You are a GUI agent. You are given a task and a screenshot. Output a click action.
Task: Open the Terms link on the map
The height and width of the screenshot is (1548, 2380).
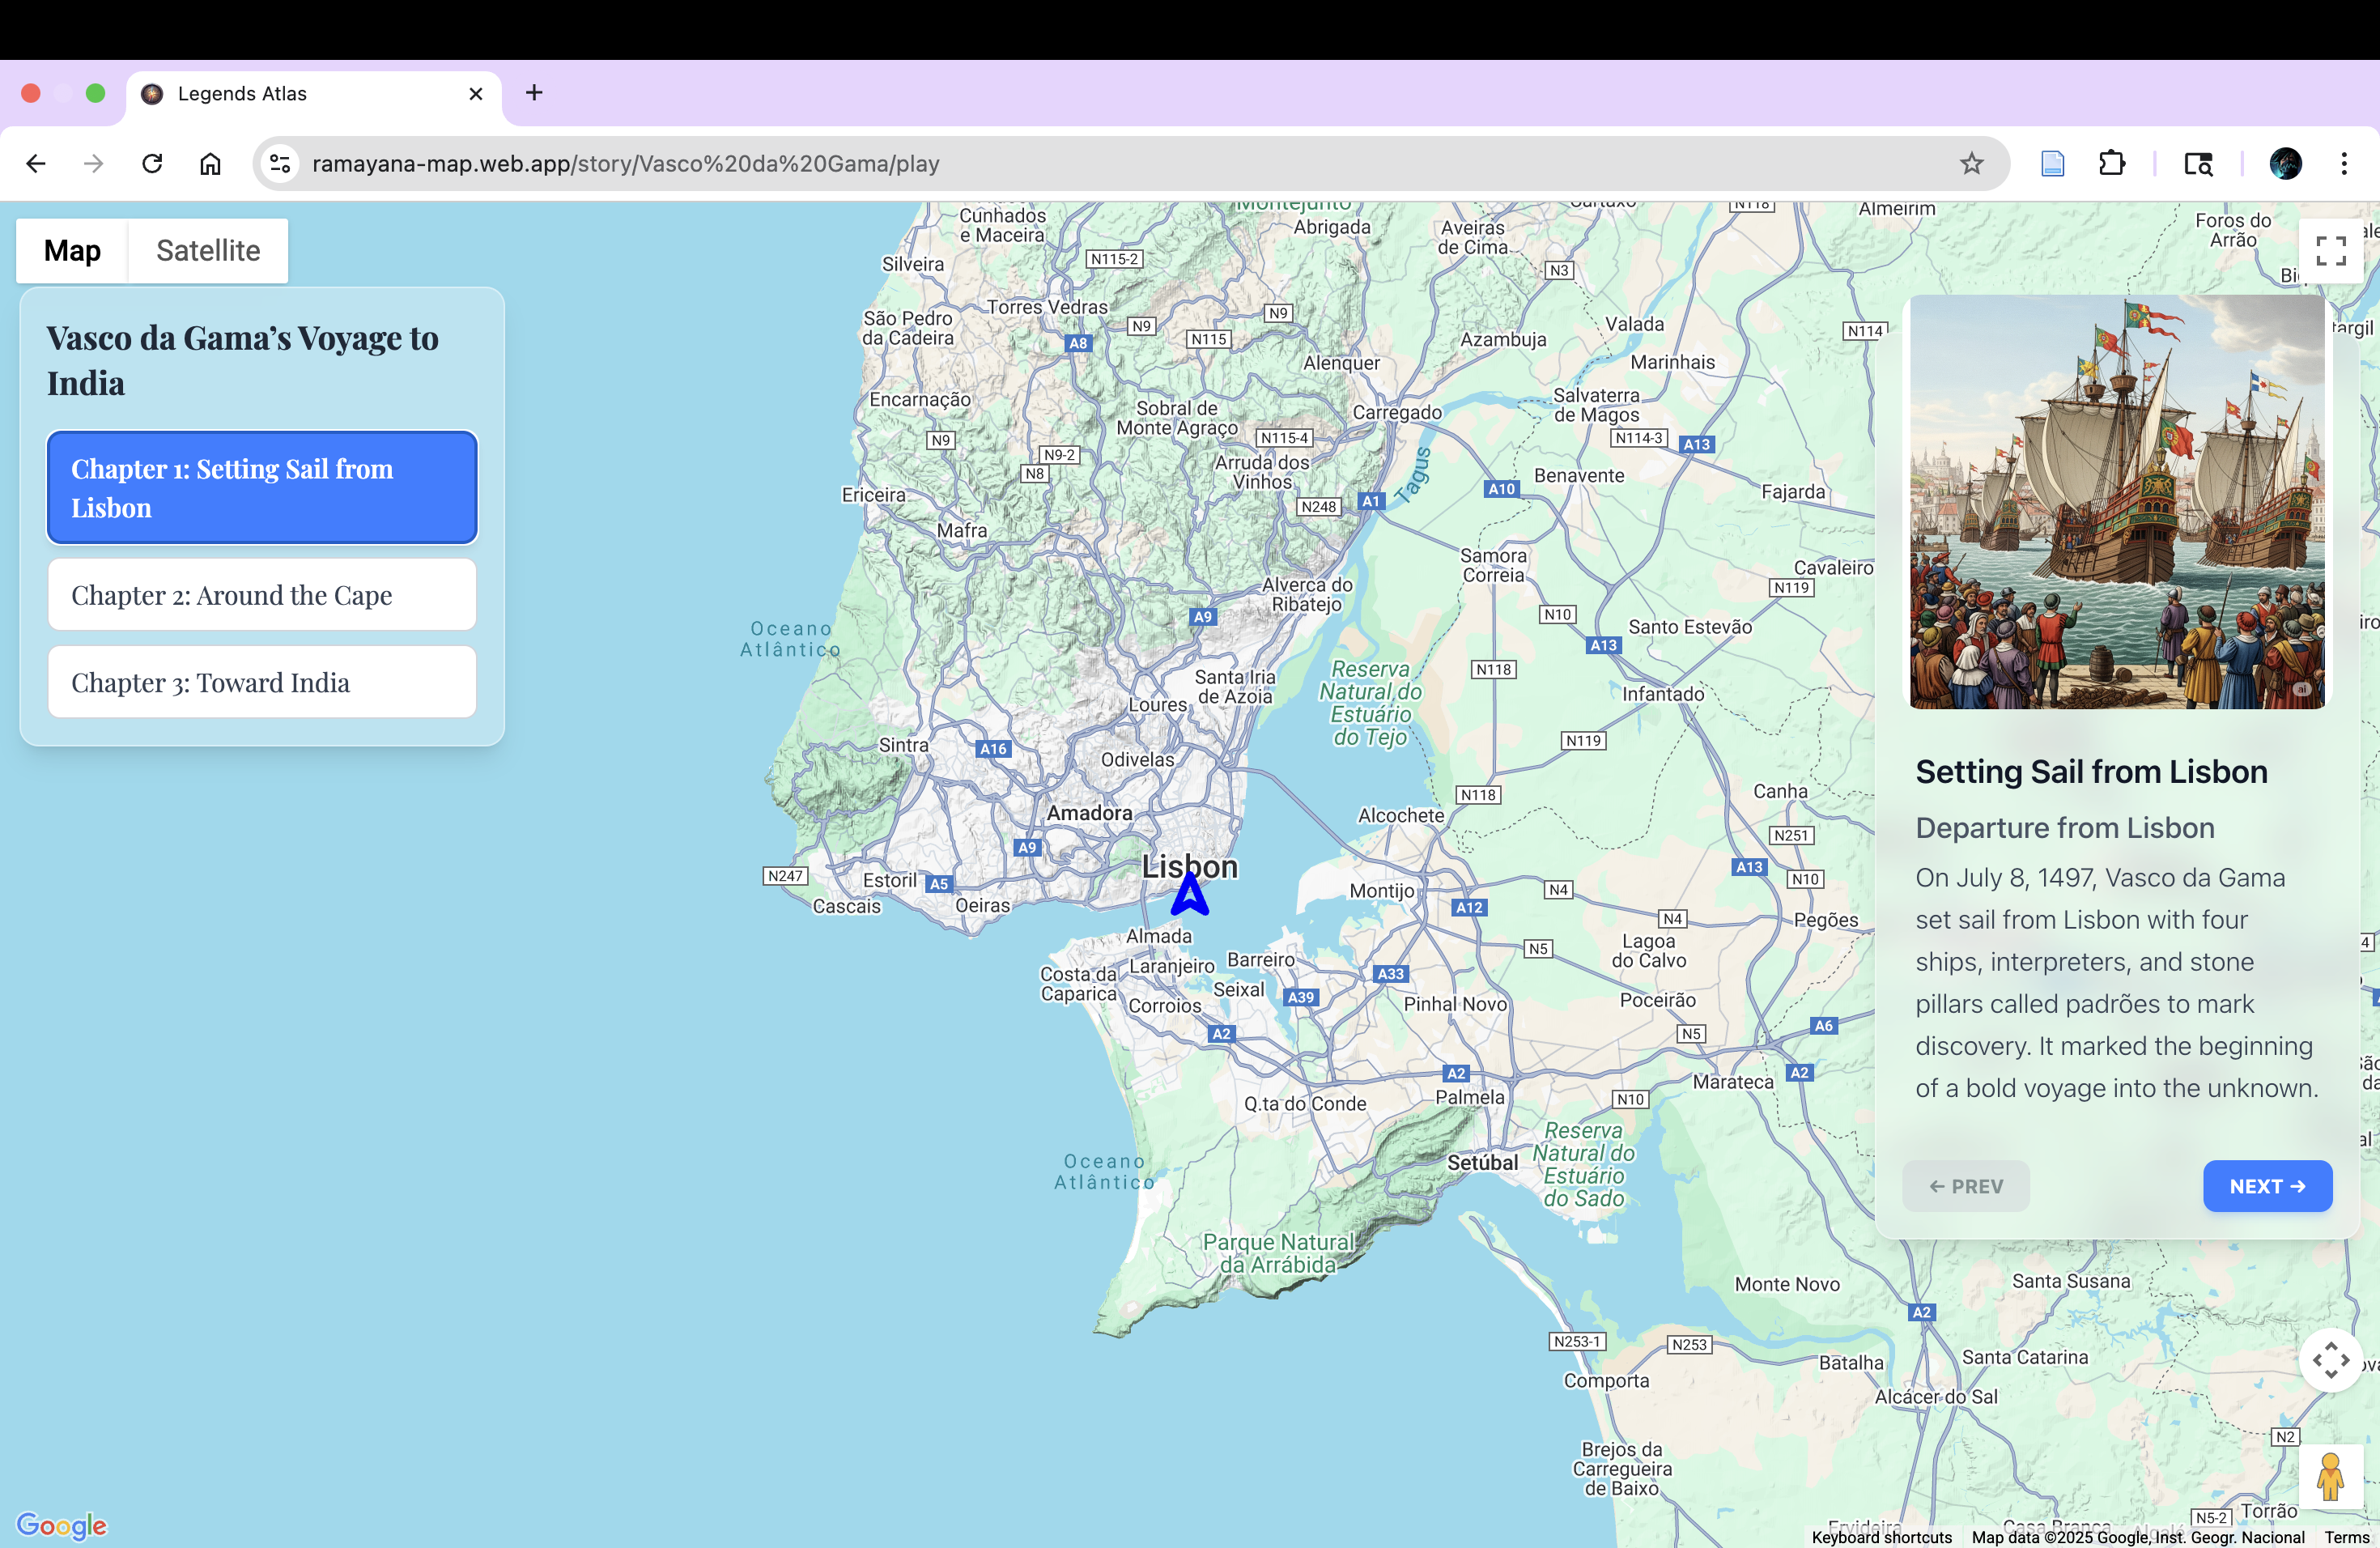coord(2346,1537)
